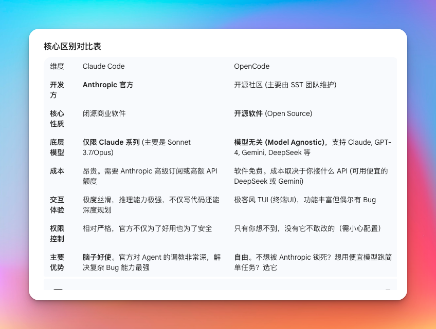Click the 开发方 row label
436x329 pixels.
pos(57,90)
